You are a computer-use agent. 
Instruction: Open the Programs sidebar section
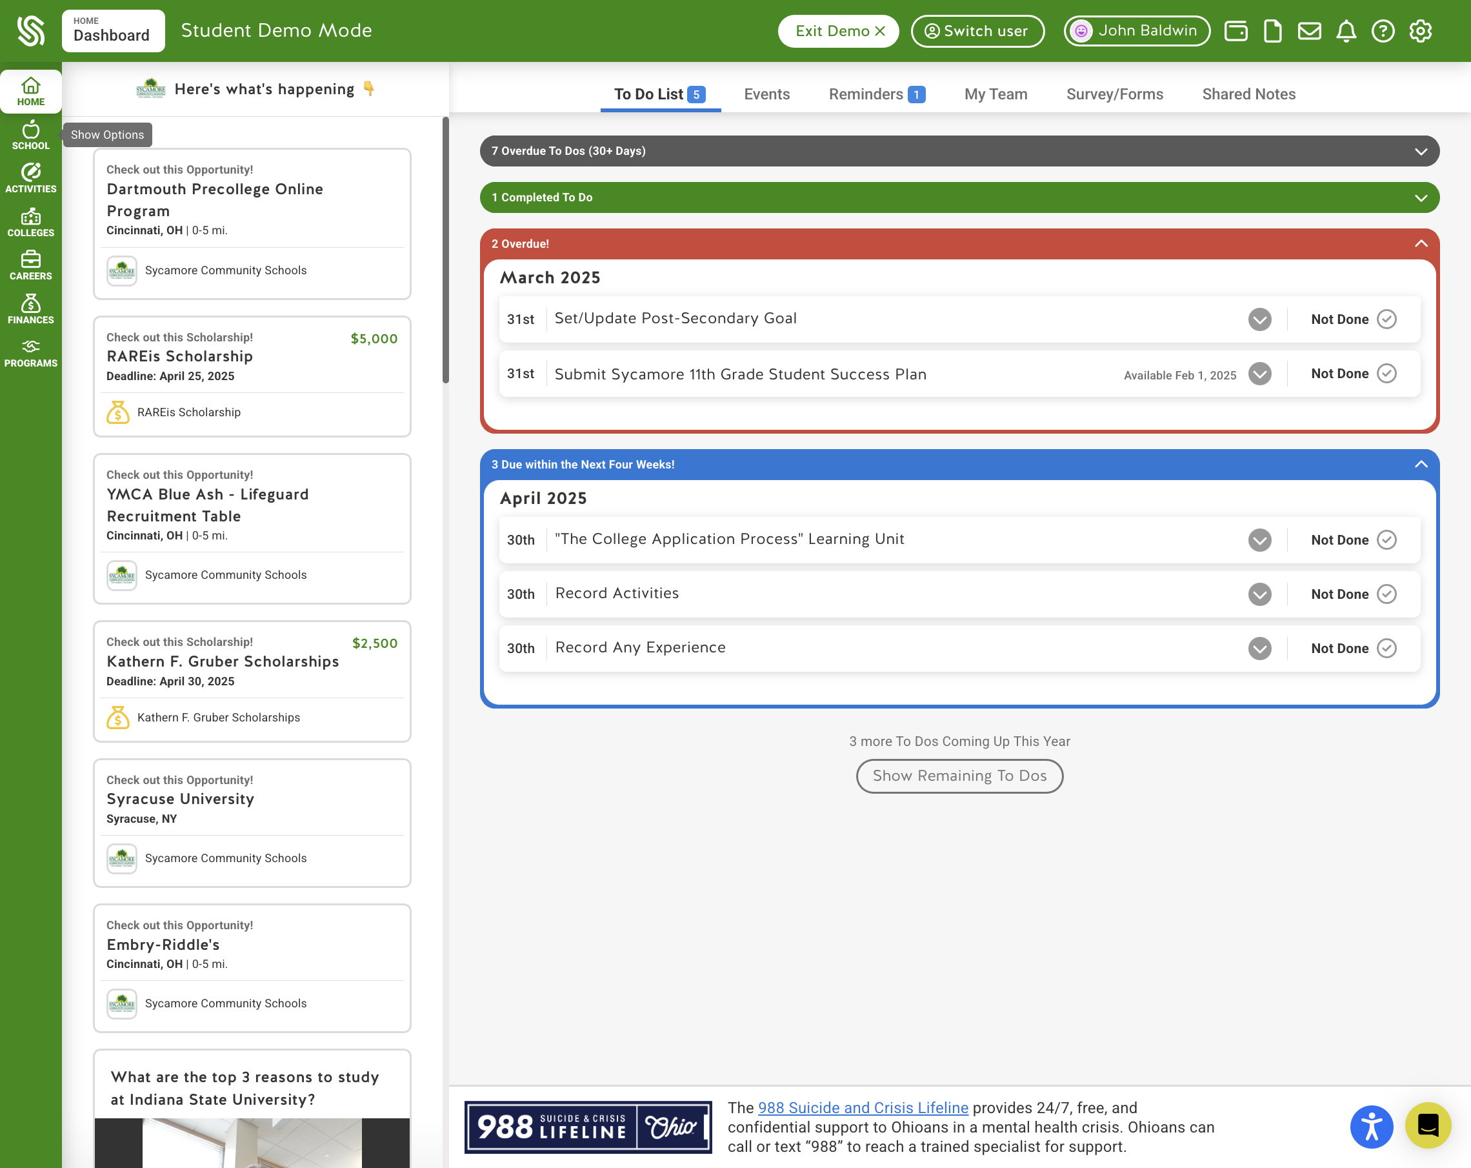point(31,353)
